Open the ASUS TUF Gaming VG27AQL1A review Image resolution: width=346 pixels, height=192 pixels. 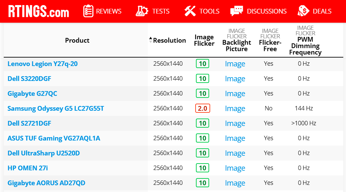pos(54,138)
